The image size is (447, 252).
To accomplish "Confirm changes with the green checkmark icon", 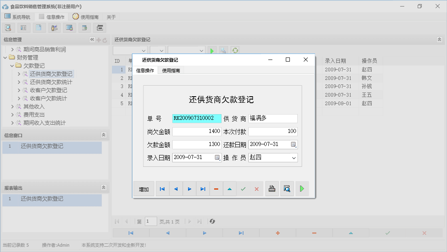I will [243, 188].
